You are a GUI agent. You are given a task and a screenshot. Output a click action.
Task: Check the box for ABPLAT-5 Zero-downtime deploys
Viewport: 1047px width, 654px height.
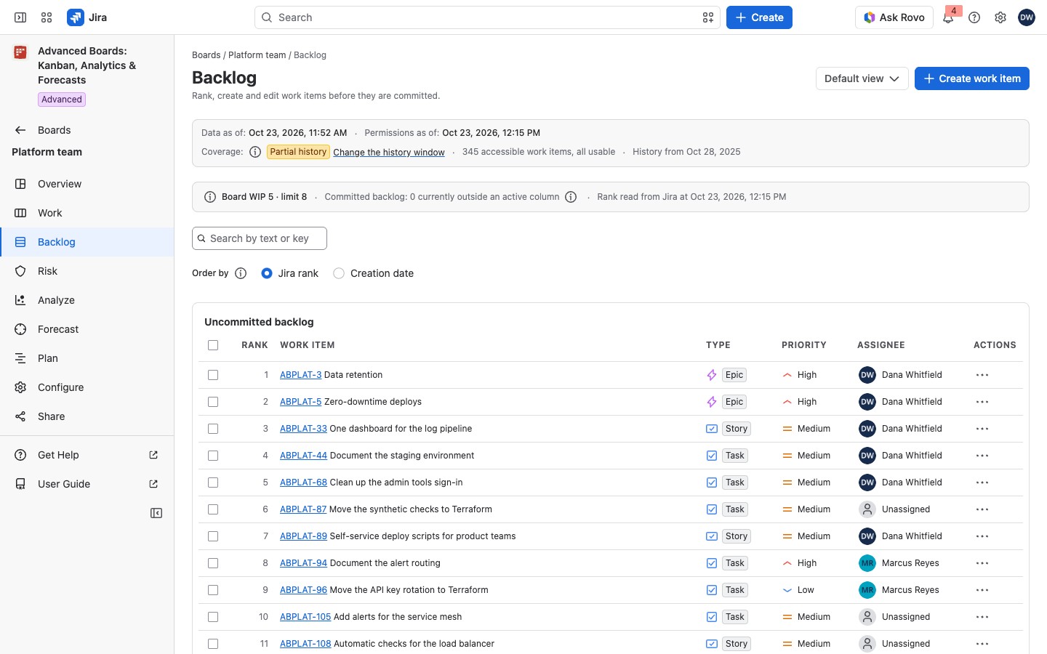pyautogui.click(x=213, y=402)
